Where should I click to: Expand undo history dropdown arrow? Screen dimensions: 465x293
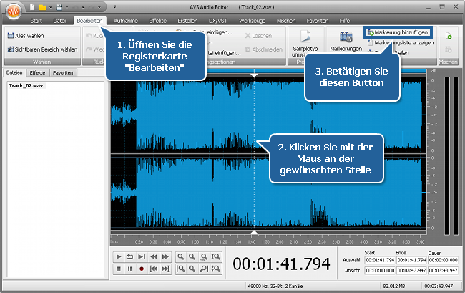[83, 7]
